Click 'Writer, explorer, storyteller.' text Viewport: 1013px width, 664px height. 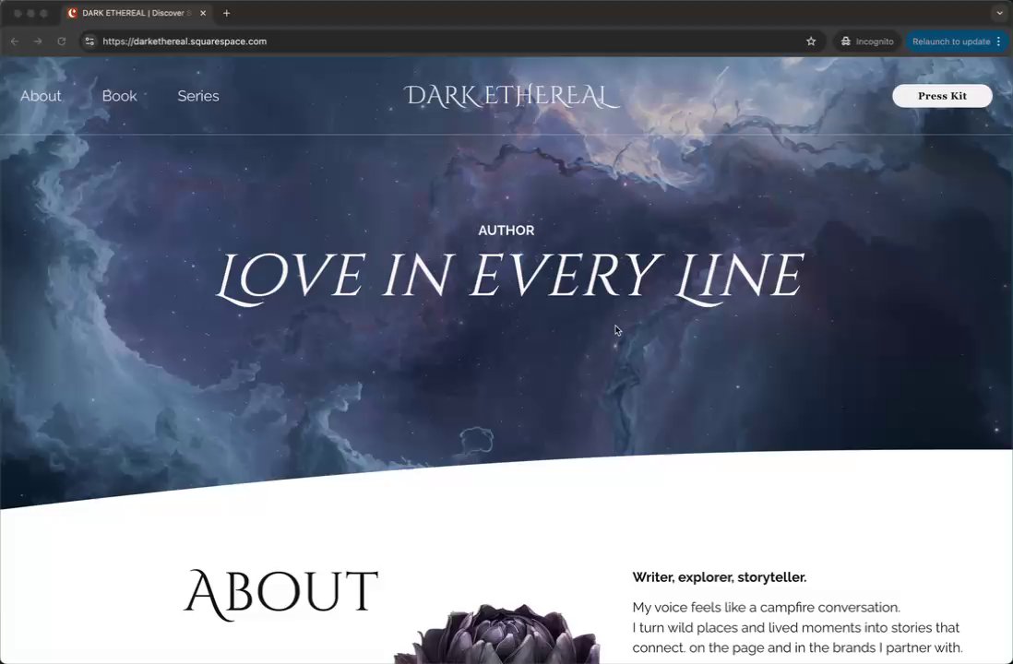(x=719, y=577)
